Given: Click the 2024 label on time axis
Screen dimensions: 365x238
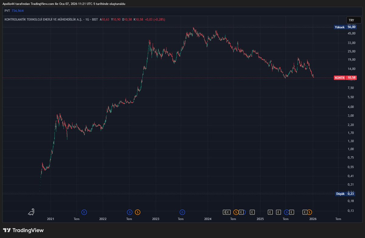Looking at the screenshot, I should [208, 219].
